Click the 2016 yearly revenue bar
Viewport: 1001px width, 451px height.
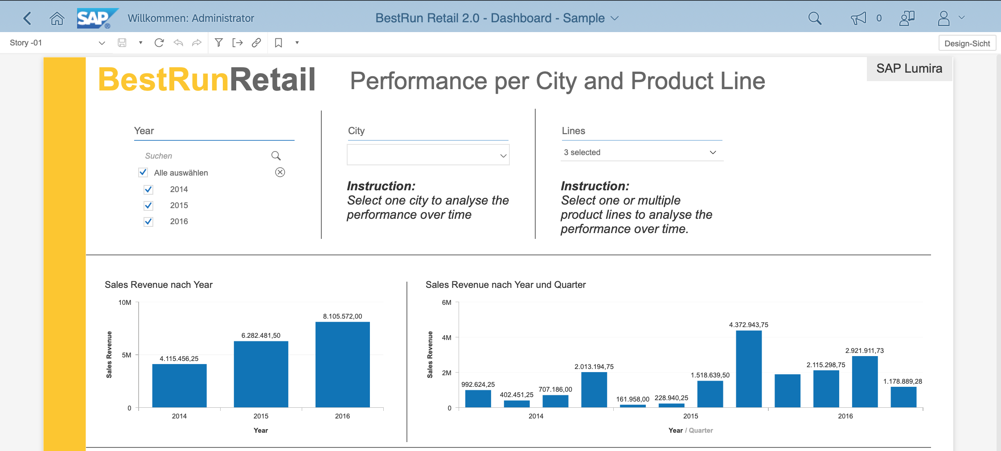342,365
